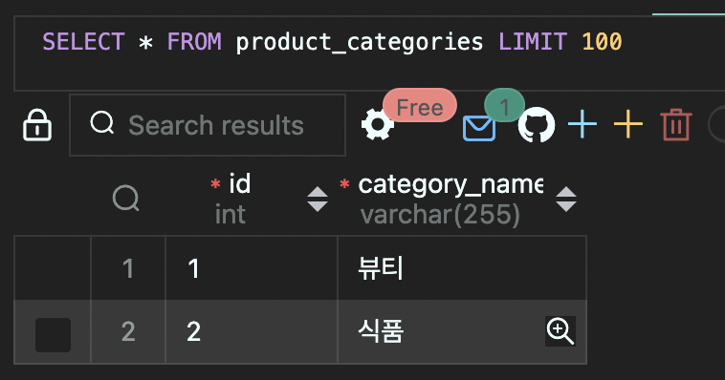Click id cell with value 2
Viewport: 725px width, 380px height.
point(252,331)
